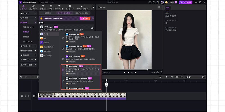Step back one frame in player
The image size is (225, 112).
pyautogui.click(x=125, y=73)
